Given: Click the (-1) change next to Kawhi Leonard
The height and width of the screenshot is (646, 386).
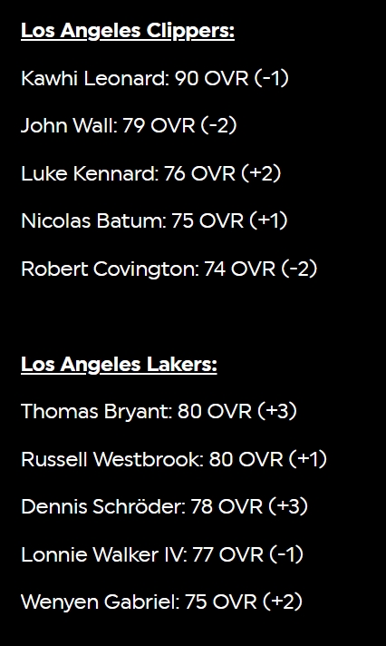Looking at the screenshot, I should pos(272,78).
